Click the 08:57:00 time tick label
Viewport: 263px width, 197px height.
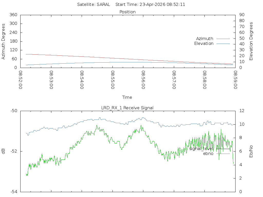[x=174, y=80]
